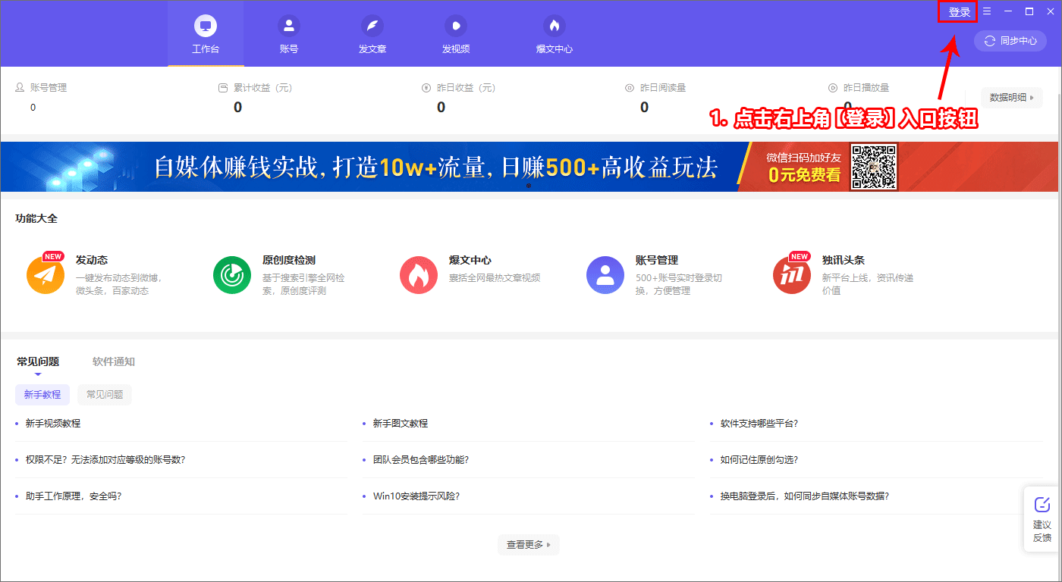Open the 工作台 workspace from top navigation
Viewport: 1062px width, 582px height.
(x=205, y=33)
